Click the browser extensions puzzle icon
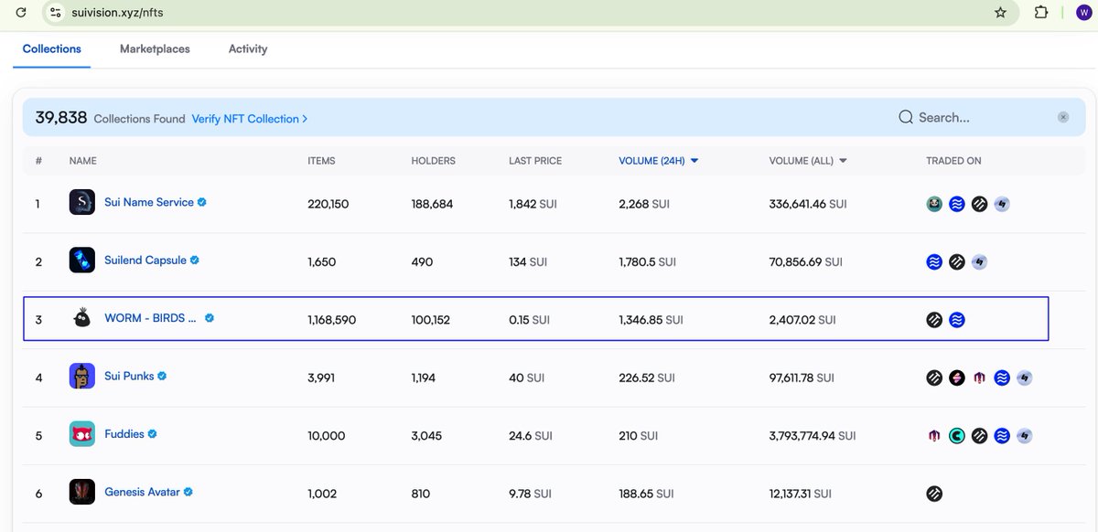This screenshot has height=532, width=1098. coord(1040,13)
